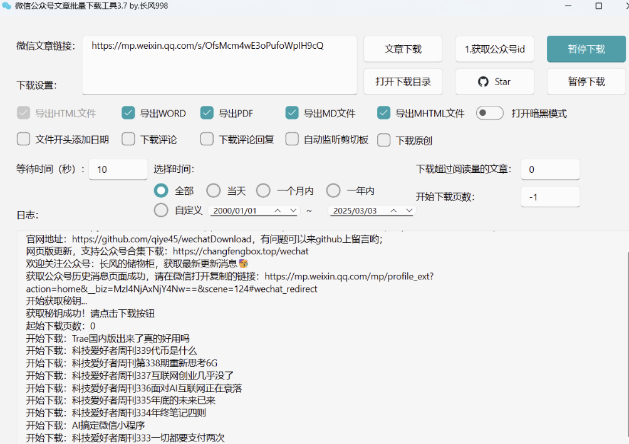Click the 选择时间: label
The height and width of the screenshot is (444, 629).
(x=174, y=169)
